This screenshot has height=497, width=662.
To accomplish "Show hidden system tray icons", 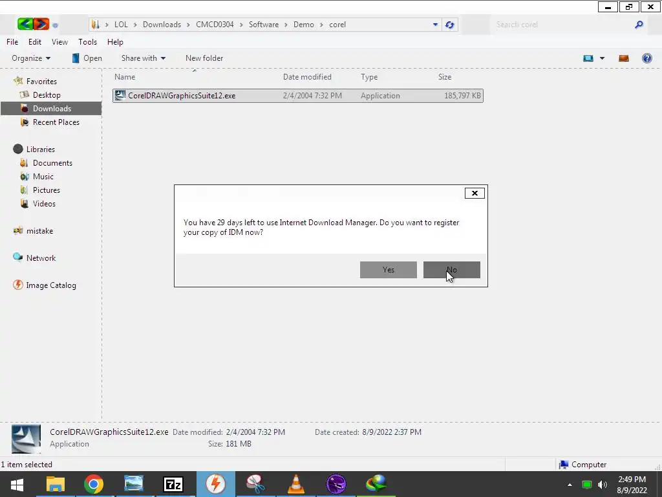I will [570, 485].
